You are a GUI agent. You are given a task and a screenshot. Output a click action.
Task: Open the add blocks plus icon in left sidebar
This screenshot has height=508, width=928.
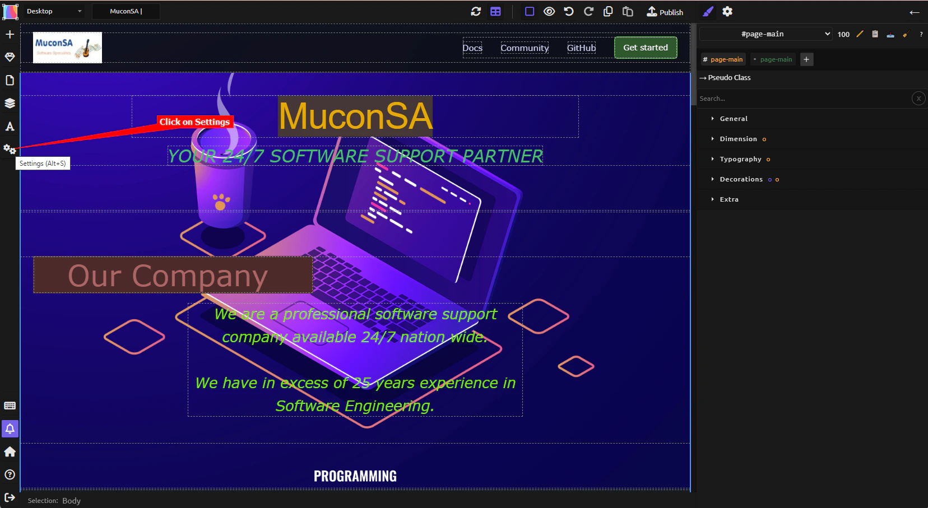(x=10, y=34)
